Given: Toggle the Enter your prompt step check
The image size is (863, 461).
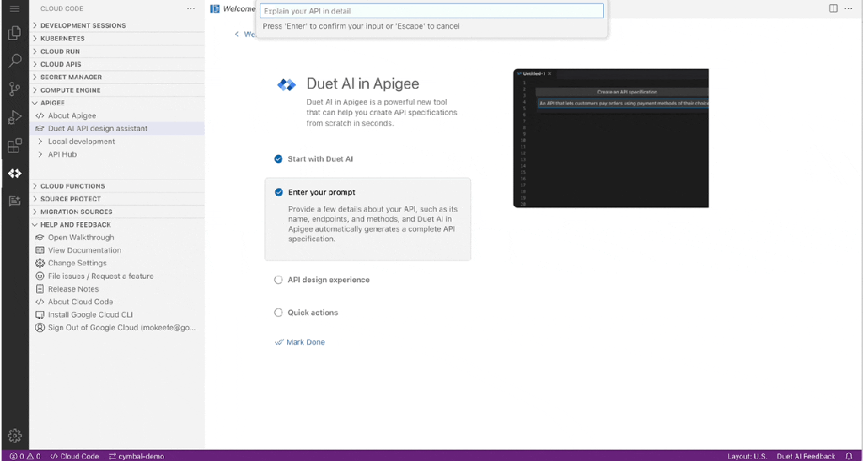Looking at the screenshot, I should click(x=278, y=192).
